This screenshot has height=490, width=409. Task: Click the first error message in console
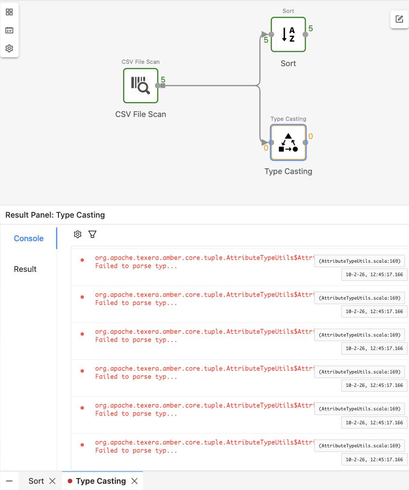click(204, 262)
